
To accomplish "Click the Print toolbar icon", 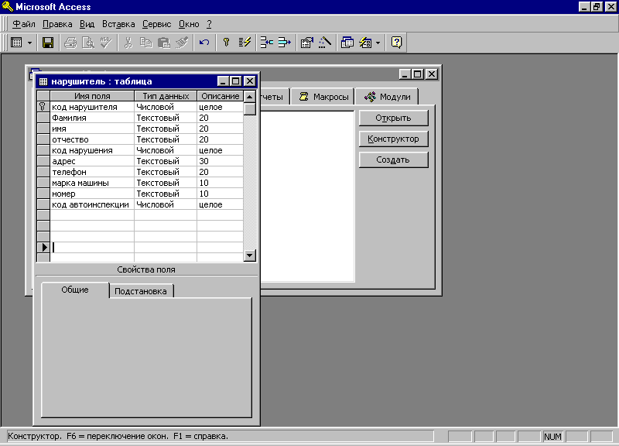I will [70, 43].
